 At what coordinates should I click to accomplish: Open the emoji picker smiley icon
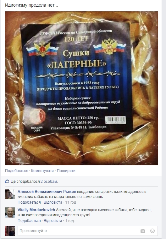click(152, 231)
